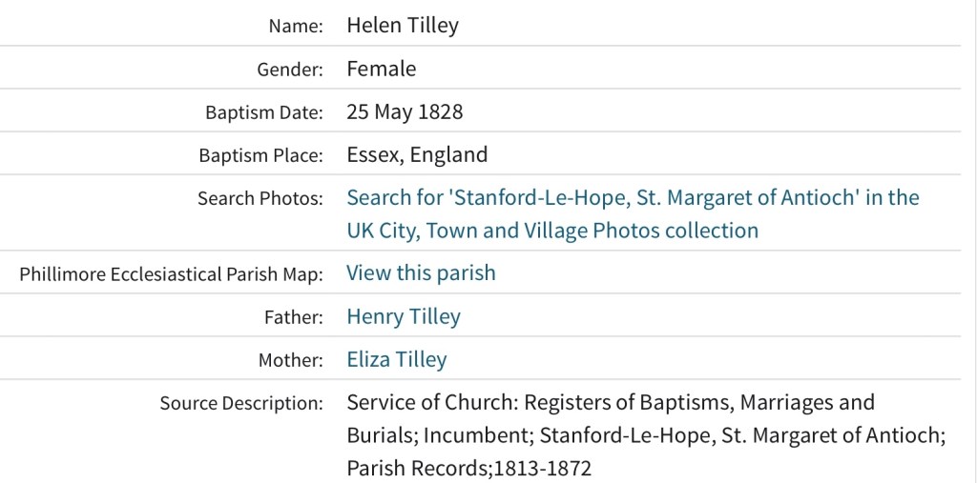Click the baptism date 25 May 1828
977x483 pixels.
405,111
